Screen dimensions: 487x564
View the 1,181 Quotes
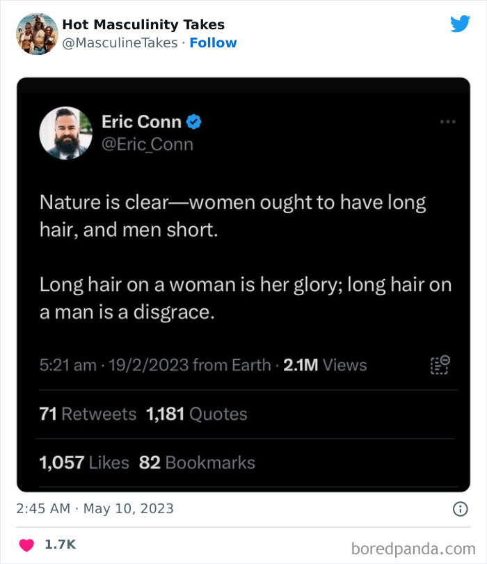tap(197, 414)
